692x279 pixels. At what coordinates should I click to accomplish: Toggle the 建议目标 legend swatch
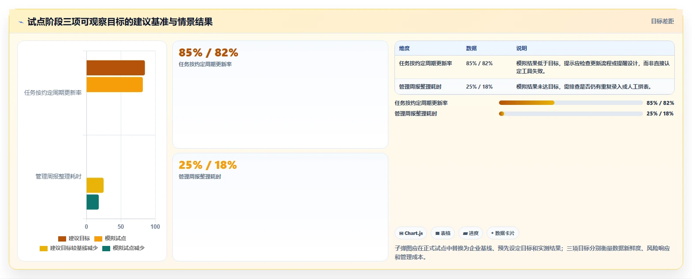point(62,238)
